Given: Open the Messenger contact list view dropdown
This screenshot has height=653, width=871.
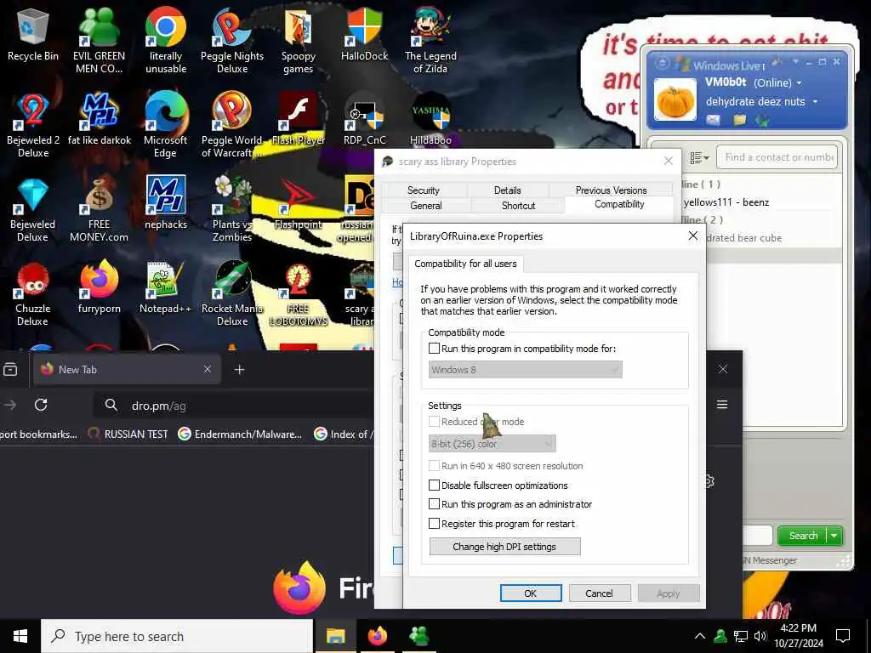Looking at the screenshot, I should coord(699,158).
